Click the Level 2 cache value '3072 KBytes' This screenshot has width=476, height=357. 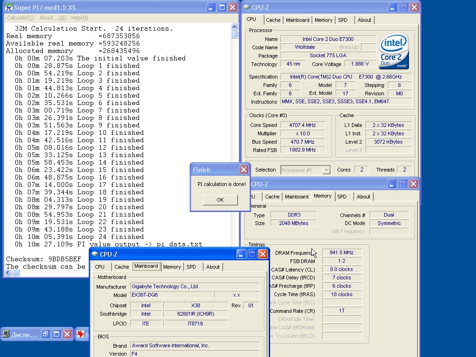tap(388, 142)
